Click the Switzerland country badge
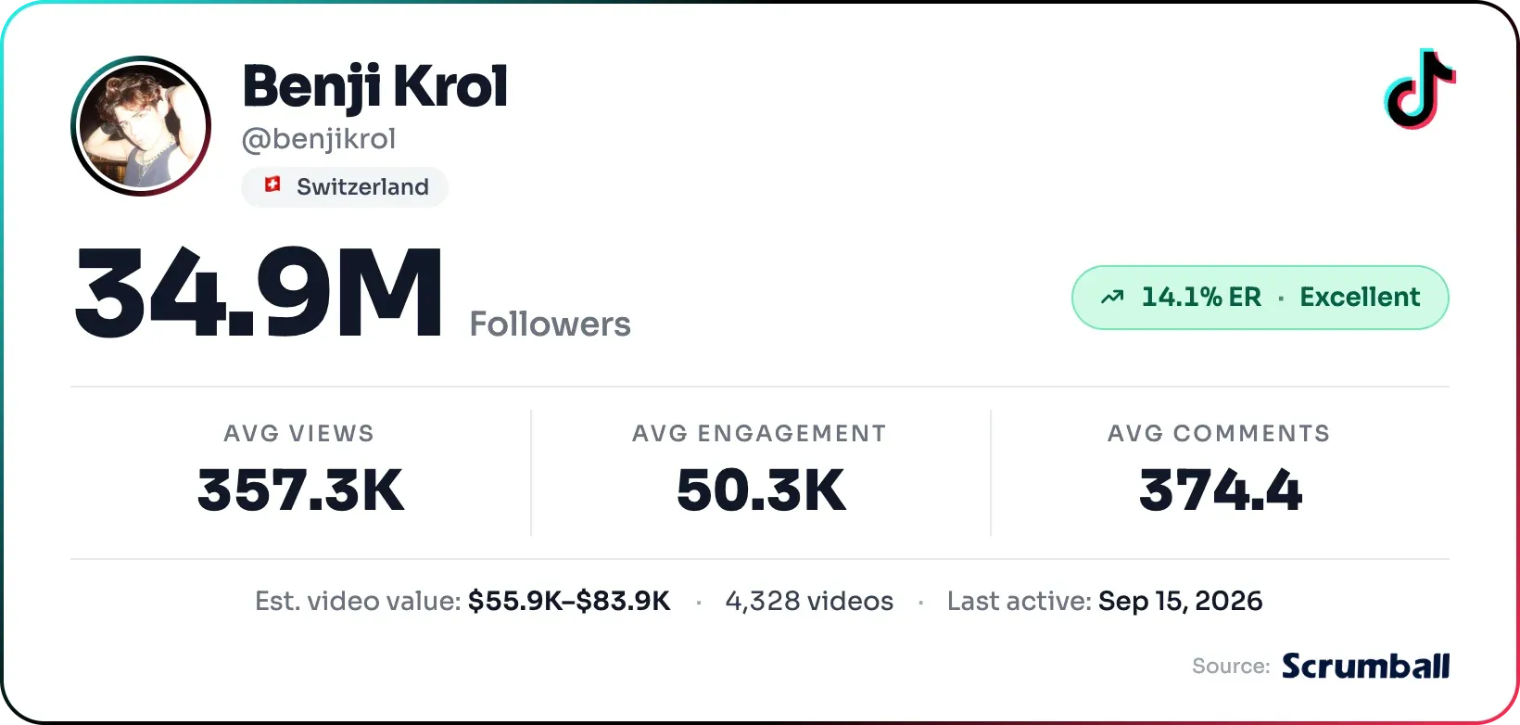Screen dimensions: 1520x725 click(345, 186)
